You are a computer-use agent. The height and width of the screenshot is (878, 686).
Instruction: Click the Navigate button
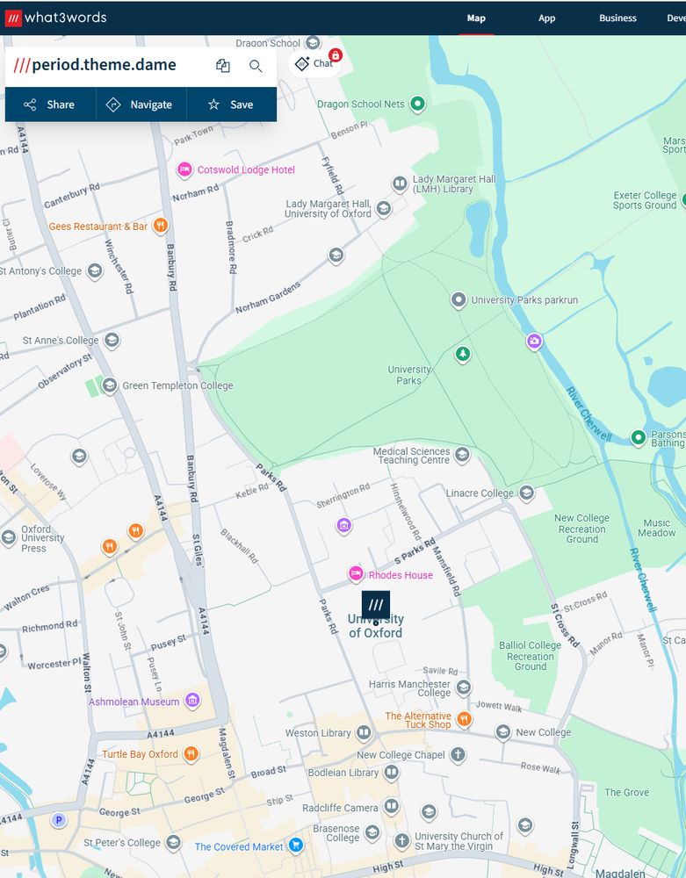pyautogui.click(x=141, y=104)
